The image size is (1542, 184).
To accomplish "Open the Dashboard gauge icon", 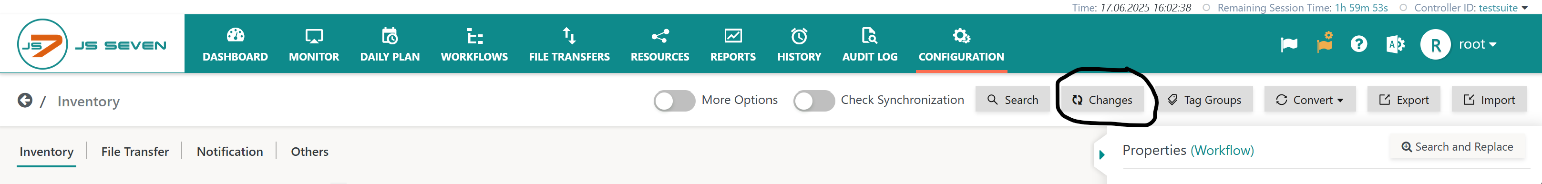I will click(x=235, y=35).
